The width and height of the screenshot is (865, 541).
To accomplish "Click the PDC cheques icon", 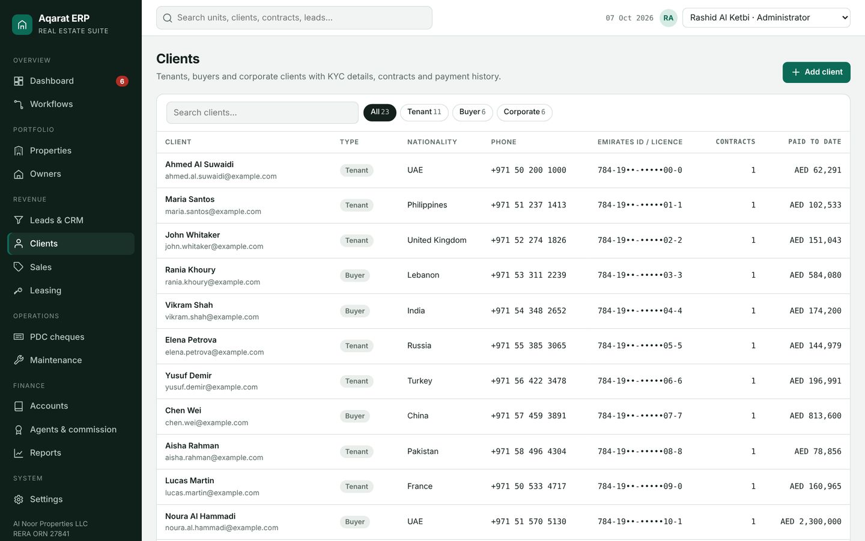I will tap(19, 337).
